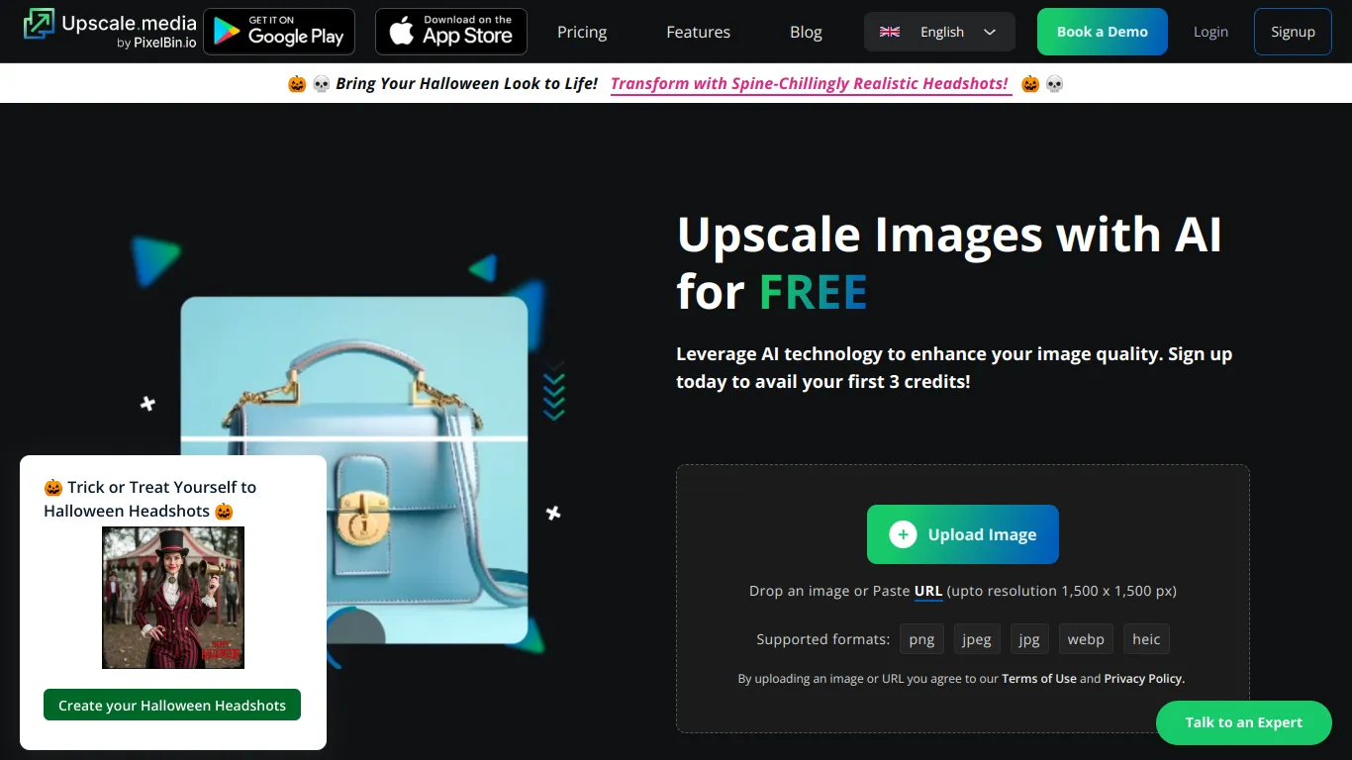Click Talk to an Expert button
This screenshot has height=760, width=1352.
[1244, 722]
